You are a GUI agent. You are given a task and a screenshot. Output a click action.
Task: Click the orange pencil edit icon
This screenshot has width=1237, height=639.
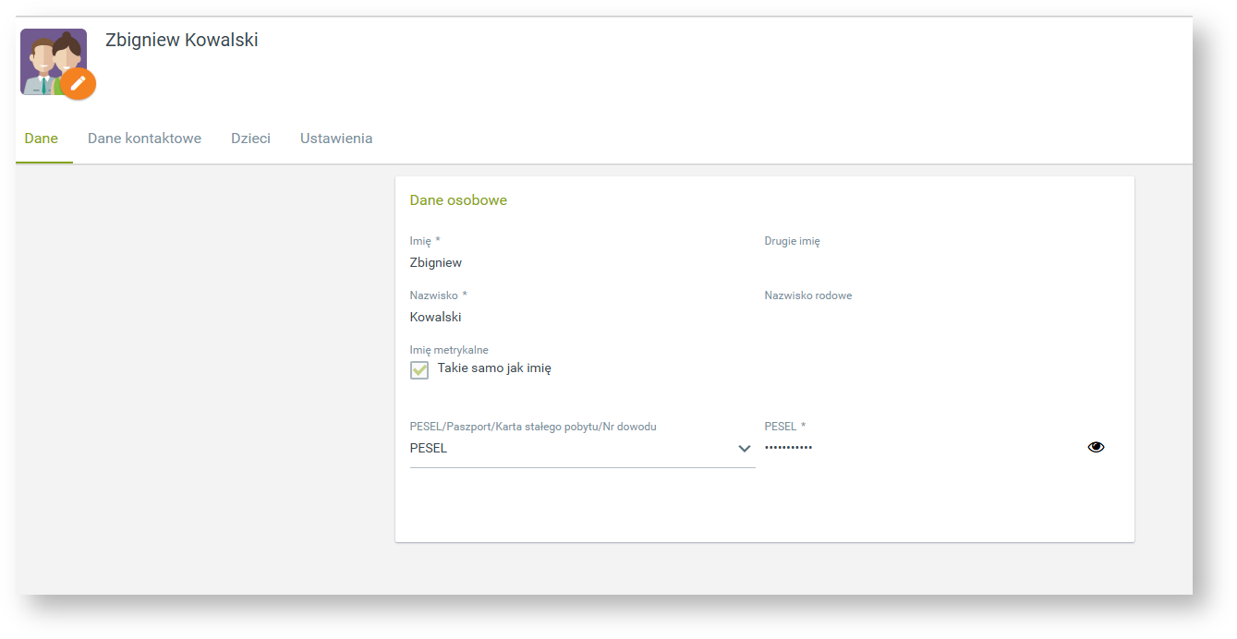pos(79,83)
